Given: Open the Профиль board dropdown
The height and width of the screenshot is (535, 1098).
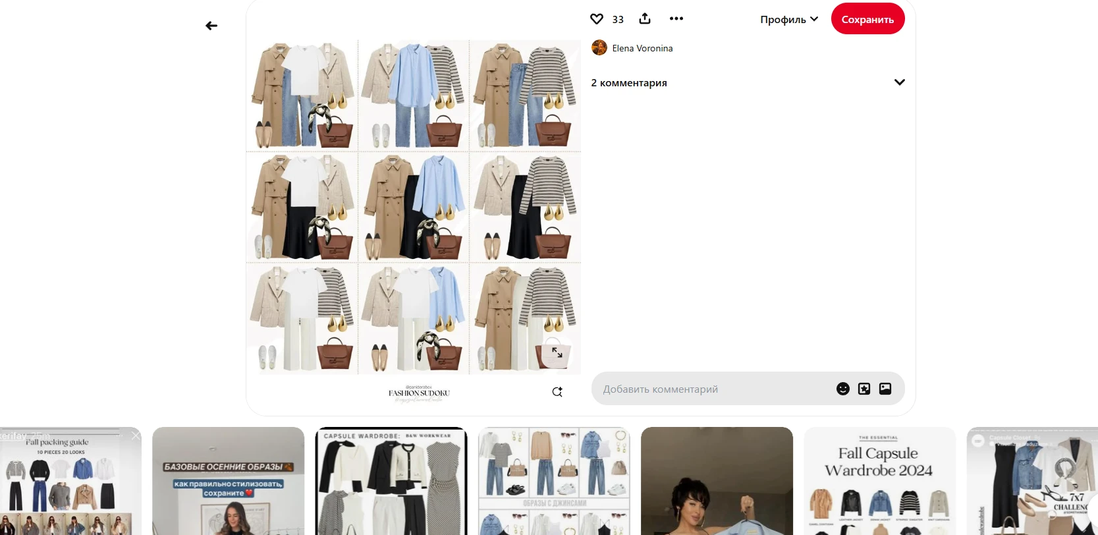Looking at the screenshot, I should pos(788,19).
